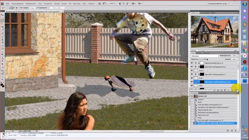Image resolution: width=249 pixels, height=140 pixels.
Task: Toggle lock position in the Layers panel
Action: tap(205, 59)
